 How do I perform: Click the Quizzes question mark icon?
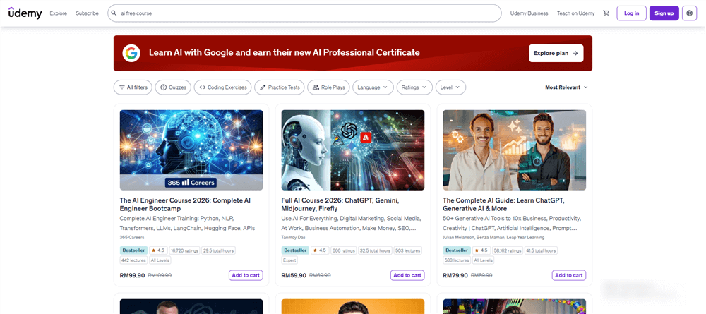[164, 87]
